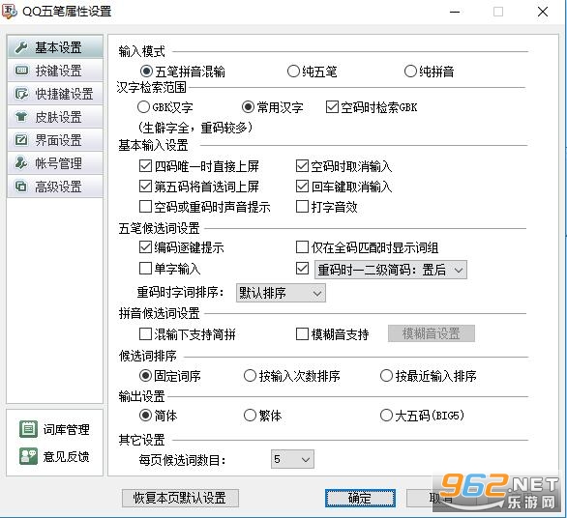Select the 基本设置 tab

(55, 47)
